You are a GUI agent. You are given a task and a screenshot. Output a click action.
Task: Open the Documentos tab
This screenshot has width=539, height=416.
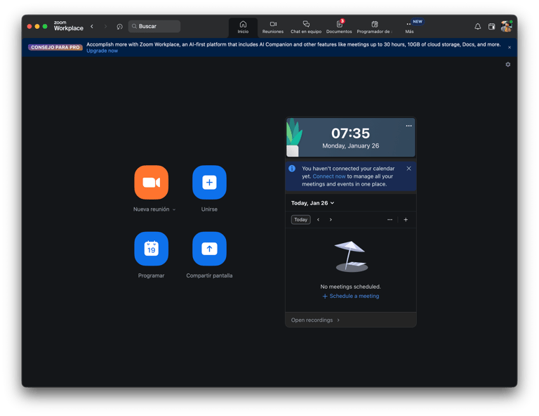point(339,27)
